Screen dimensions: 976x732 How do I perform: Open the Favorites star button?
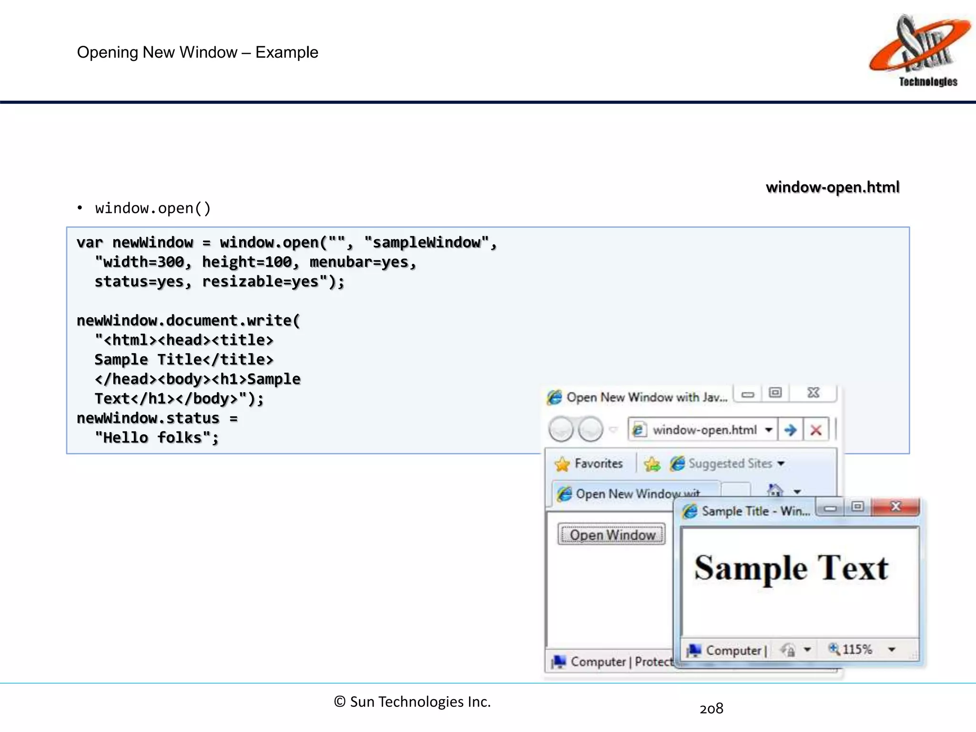[x=589, y=464]
